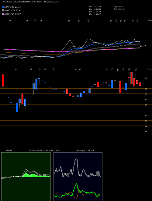This screenshot has width=152, height=201.
Task: Select the 'DOW MT: 20.42' legend label
Action: tap(13, 11)
